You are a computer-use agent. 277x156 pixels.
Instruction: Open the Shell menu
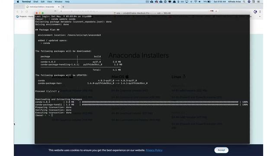(x=35, y=2)
